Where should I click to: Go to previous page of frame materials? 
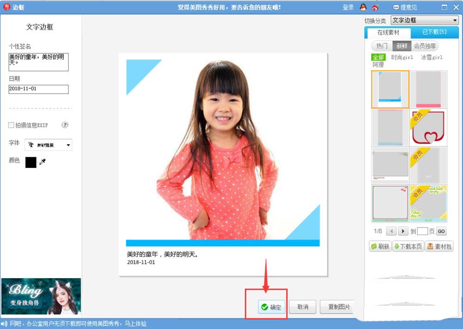point(391,231)
